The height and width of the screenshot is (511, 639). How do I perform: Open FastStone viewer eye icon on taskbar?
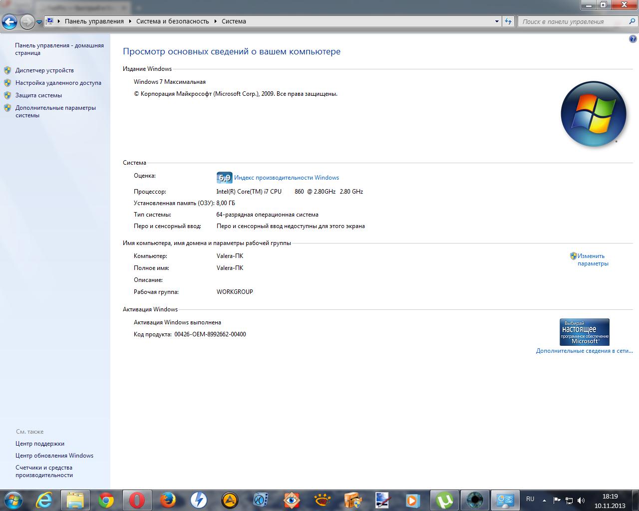[x=292, y=500]
